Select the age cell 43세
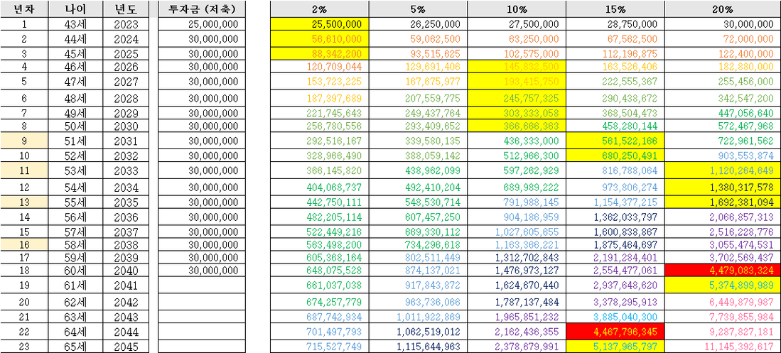 (75, 24)
